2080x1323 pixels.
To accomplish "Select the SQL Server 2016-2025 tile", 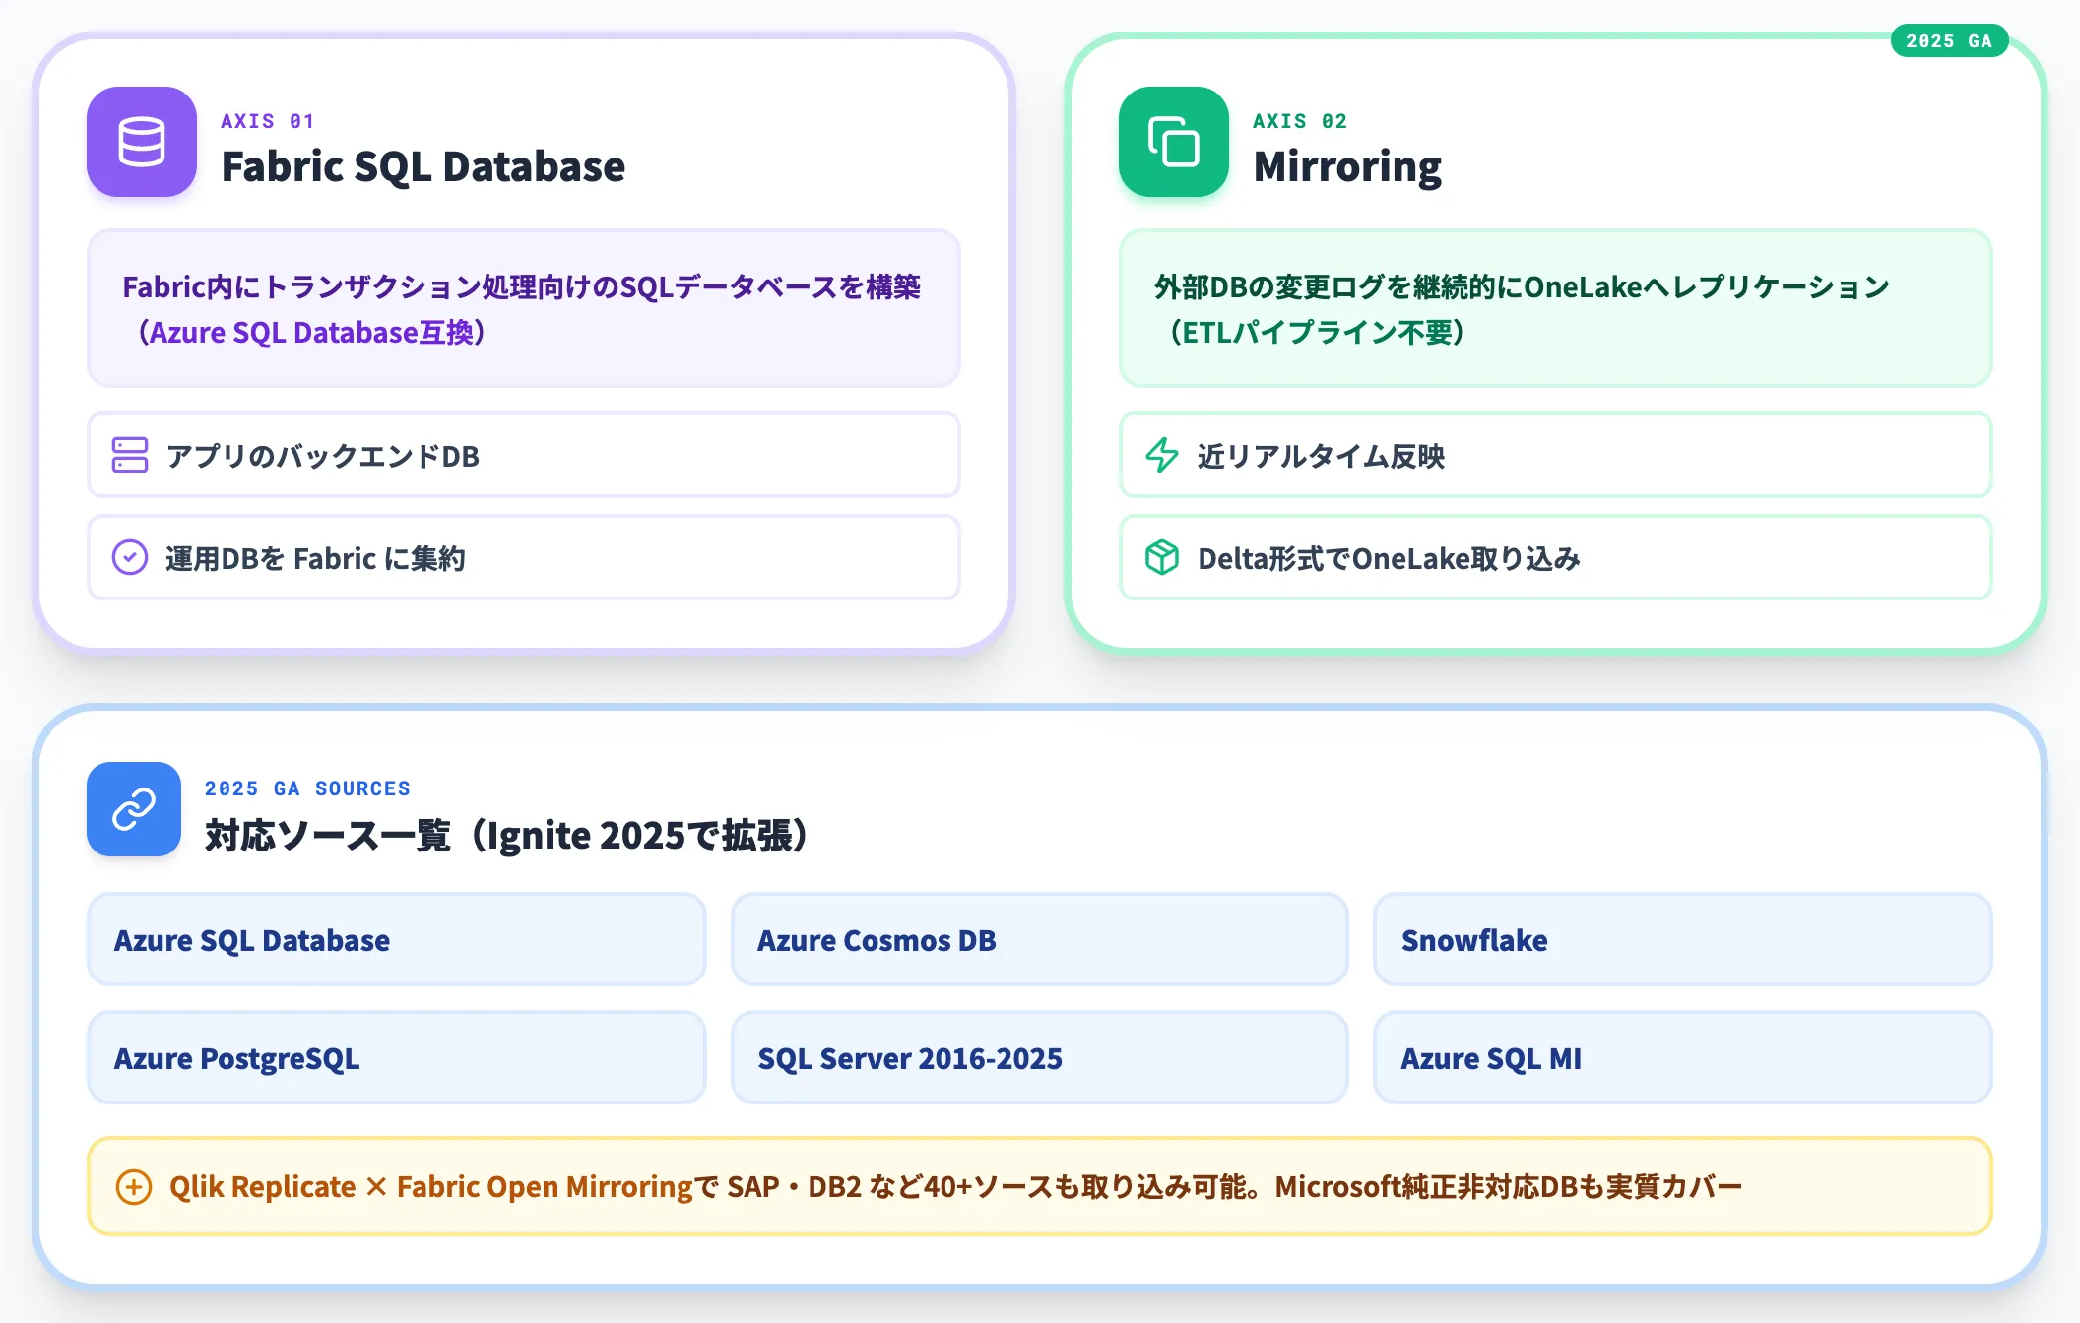I will pos(1039,1057).
